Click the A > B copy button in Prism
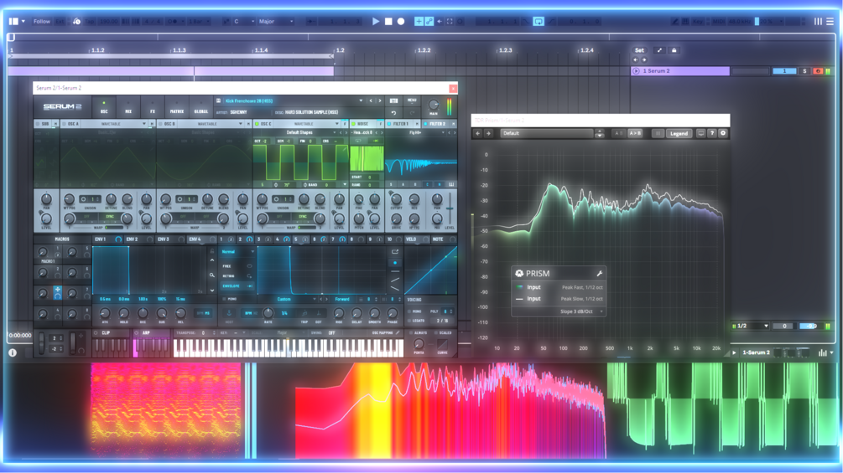This screenshot has height=473, width=843. [635, 134]
